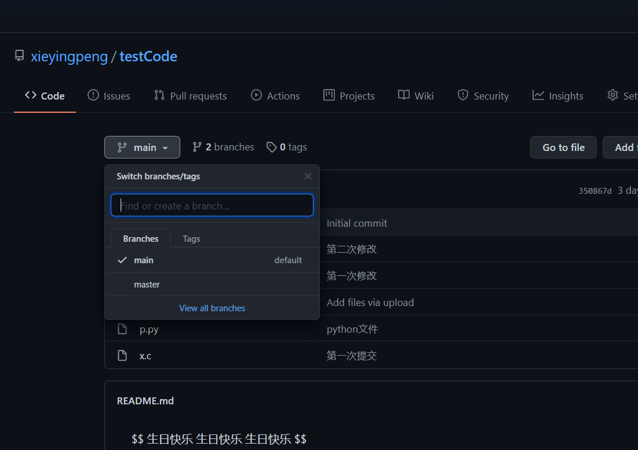Switch to the Tags tab in popup
638x450 pixels.
(x=191, y=239)
